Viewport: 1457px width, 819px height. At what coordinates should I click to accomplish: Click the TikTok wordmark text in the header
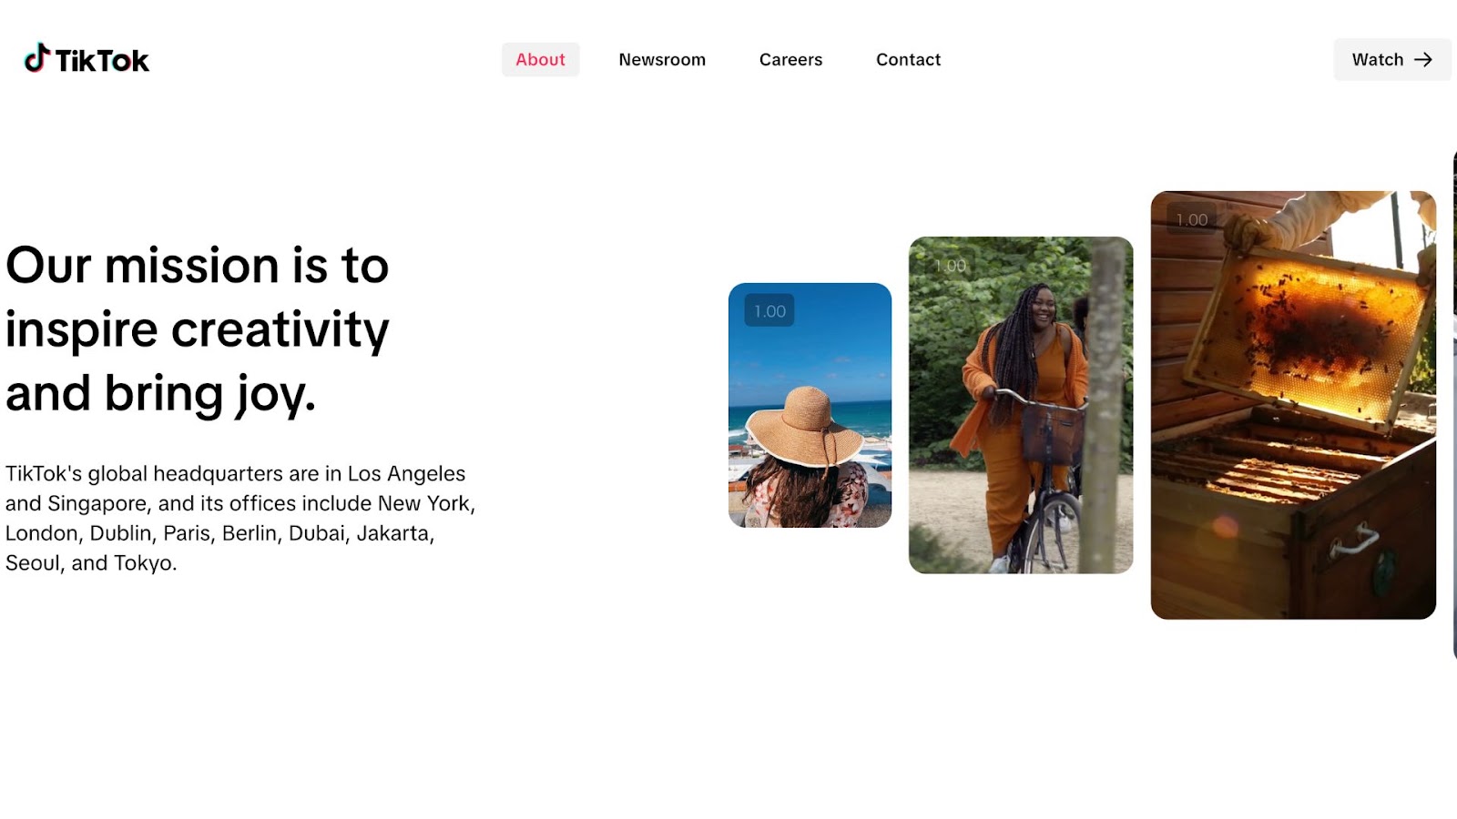click(x=102, y=61)
